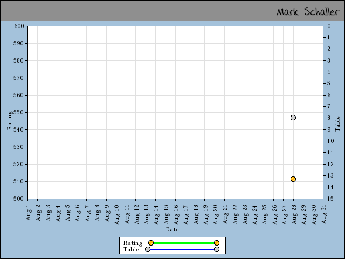Screen dimensions: 345x259
Task: Click the Aug 1 date label
Action: pyautogui.click(x=29, y=212)
